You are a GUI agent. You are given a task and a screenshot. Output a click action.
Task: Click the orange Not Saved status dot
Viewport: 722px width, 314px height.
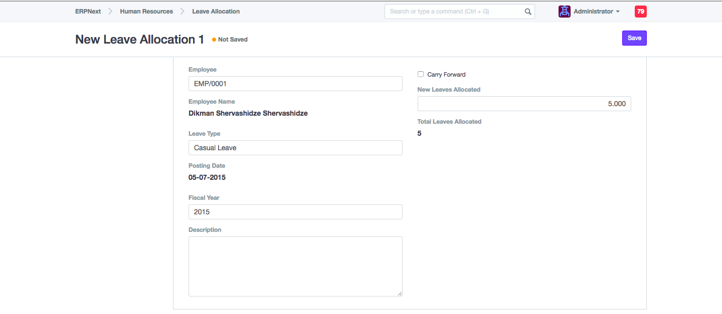[214, 40]
